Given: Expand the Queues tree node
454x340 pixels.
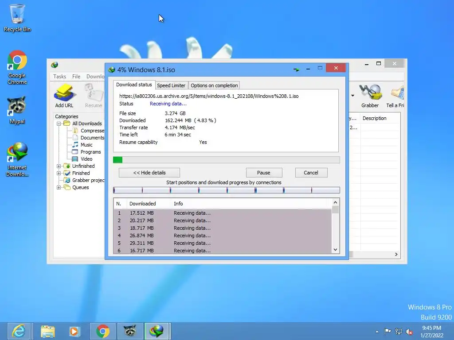Looking at the screenshot, I should (59, 188).
